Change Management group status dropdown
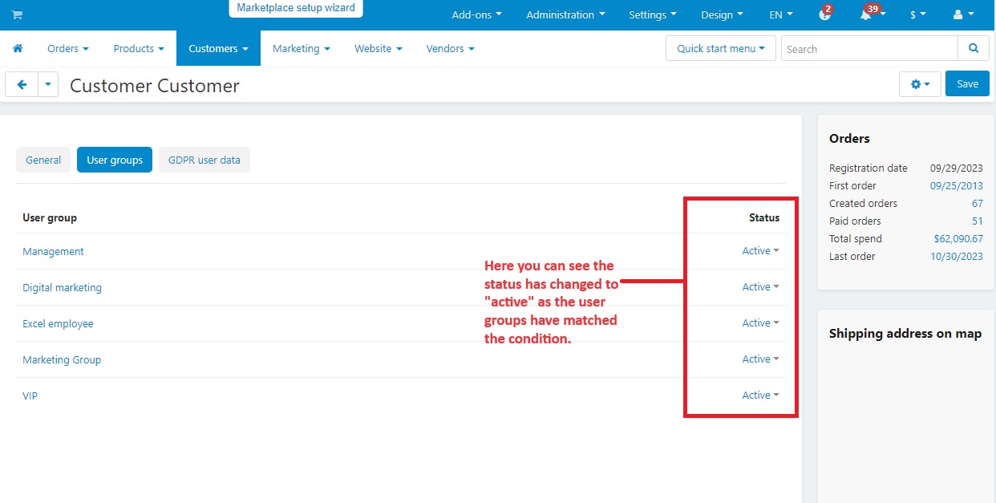This screenshot has width=996, height=503. click(x=760, y=251)
